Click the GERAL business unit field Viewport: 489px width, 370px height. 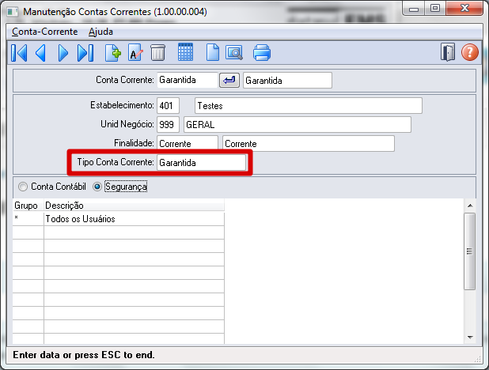point(298,125)
